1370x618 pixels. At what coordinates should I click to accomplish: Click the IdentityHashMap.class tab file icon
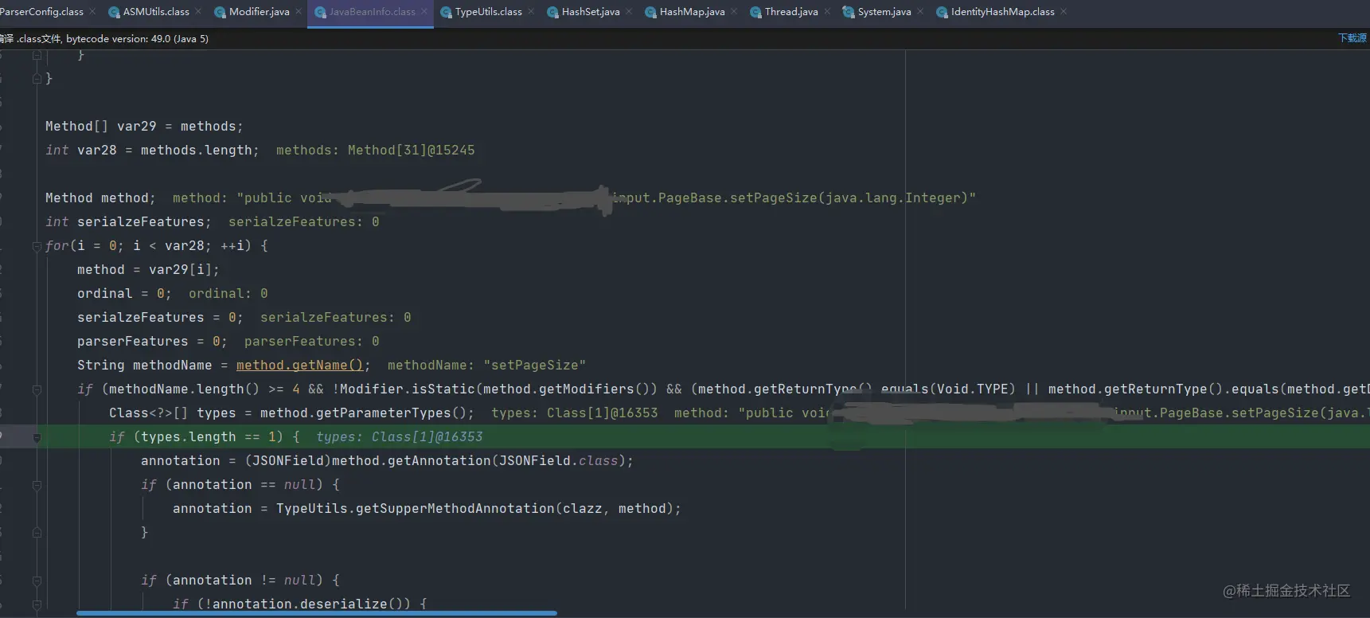(942, 12)
